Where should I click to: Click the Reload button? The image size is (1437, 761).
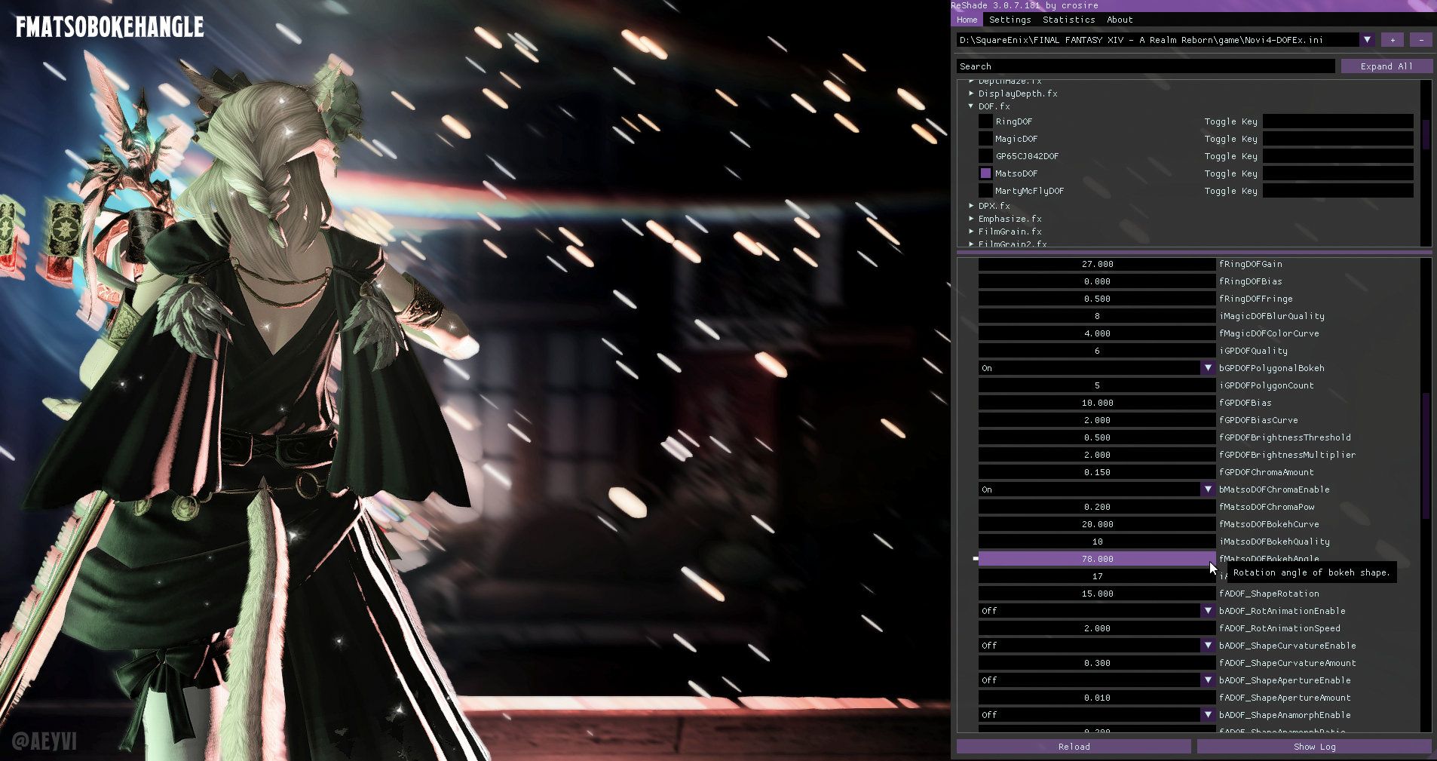pos(1074,747)
